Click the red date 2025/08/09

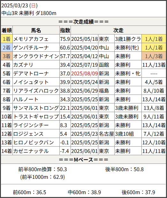click(84, 73)
